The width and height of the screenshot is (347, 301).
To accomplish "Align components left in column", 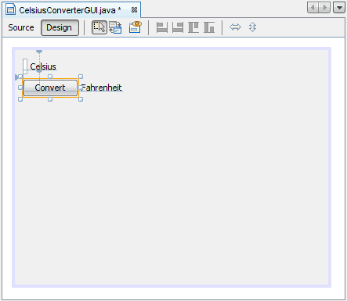I will (x=162, y=27).
